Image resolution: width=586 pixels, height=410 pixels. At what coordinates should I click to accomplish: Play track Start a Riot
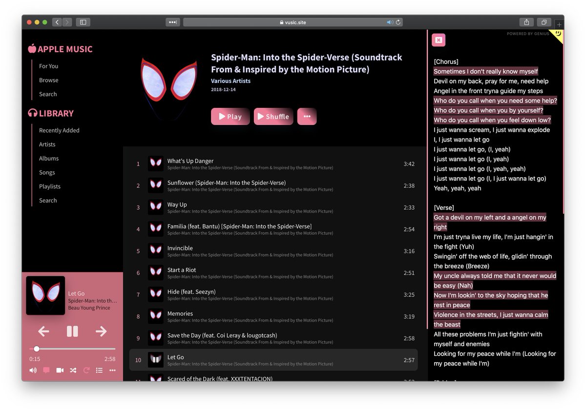[273, 273]
